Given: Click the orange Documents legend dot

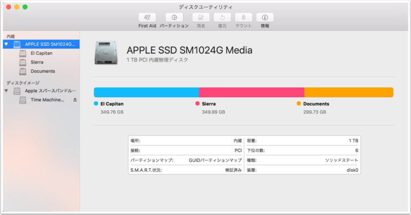Looking at the screenshot, I should coord(299,103).
